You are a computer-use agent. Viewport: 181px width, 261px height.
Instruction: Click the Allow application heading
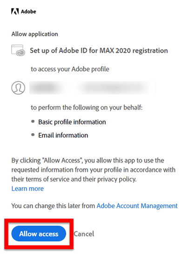(35, 34)
